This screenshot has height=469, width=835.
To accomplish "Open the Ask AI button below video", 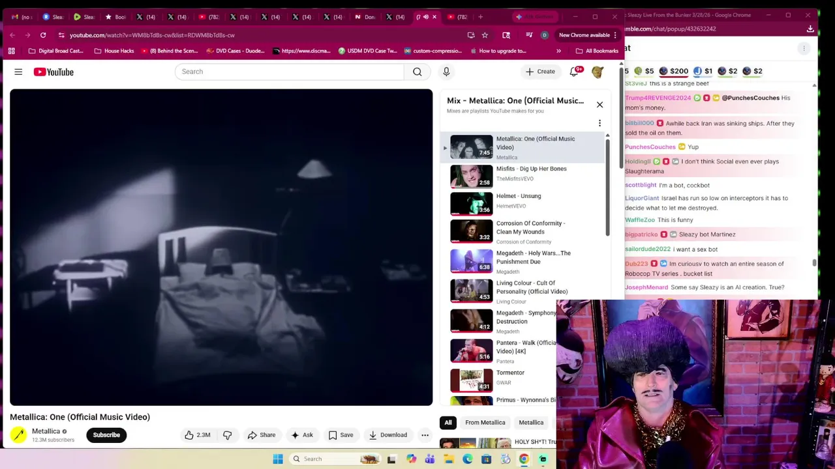I will point(302,435).
